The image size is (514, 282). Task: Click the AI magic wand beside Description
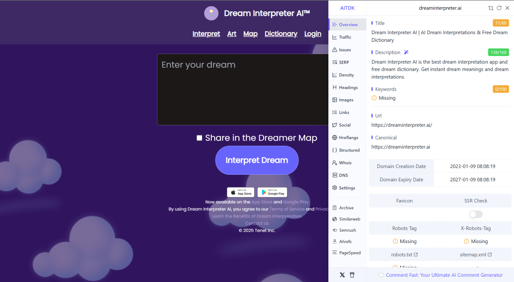406,52
